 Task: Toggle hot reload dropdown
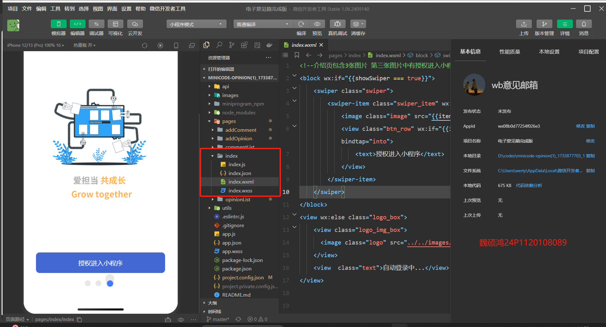pos(84,45)
